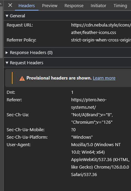The width and height of the screenshot is (131, 191).
Task: Collapse the Request Headers section
Action: click(x=7, y=63)
